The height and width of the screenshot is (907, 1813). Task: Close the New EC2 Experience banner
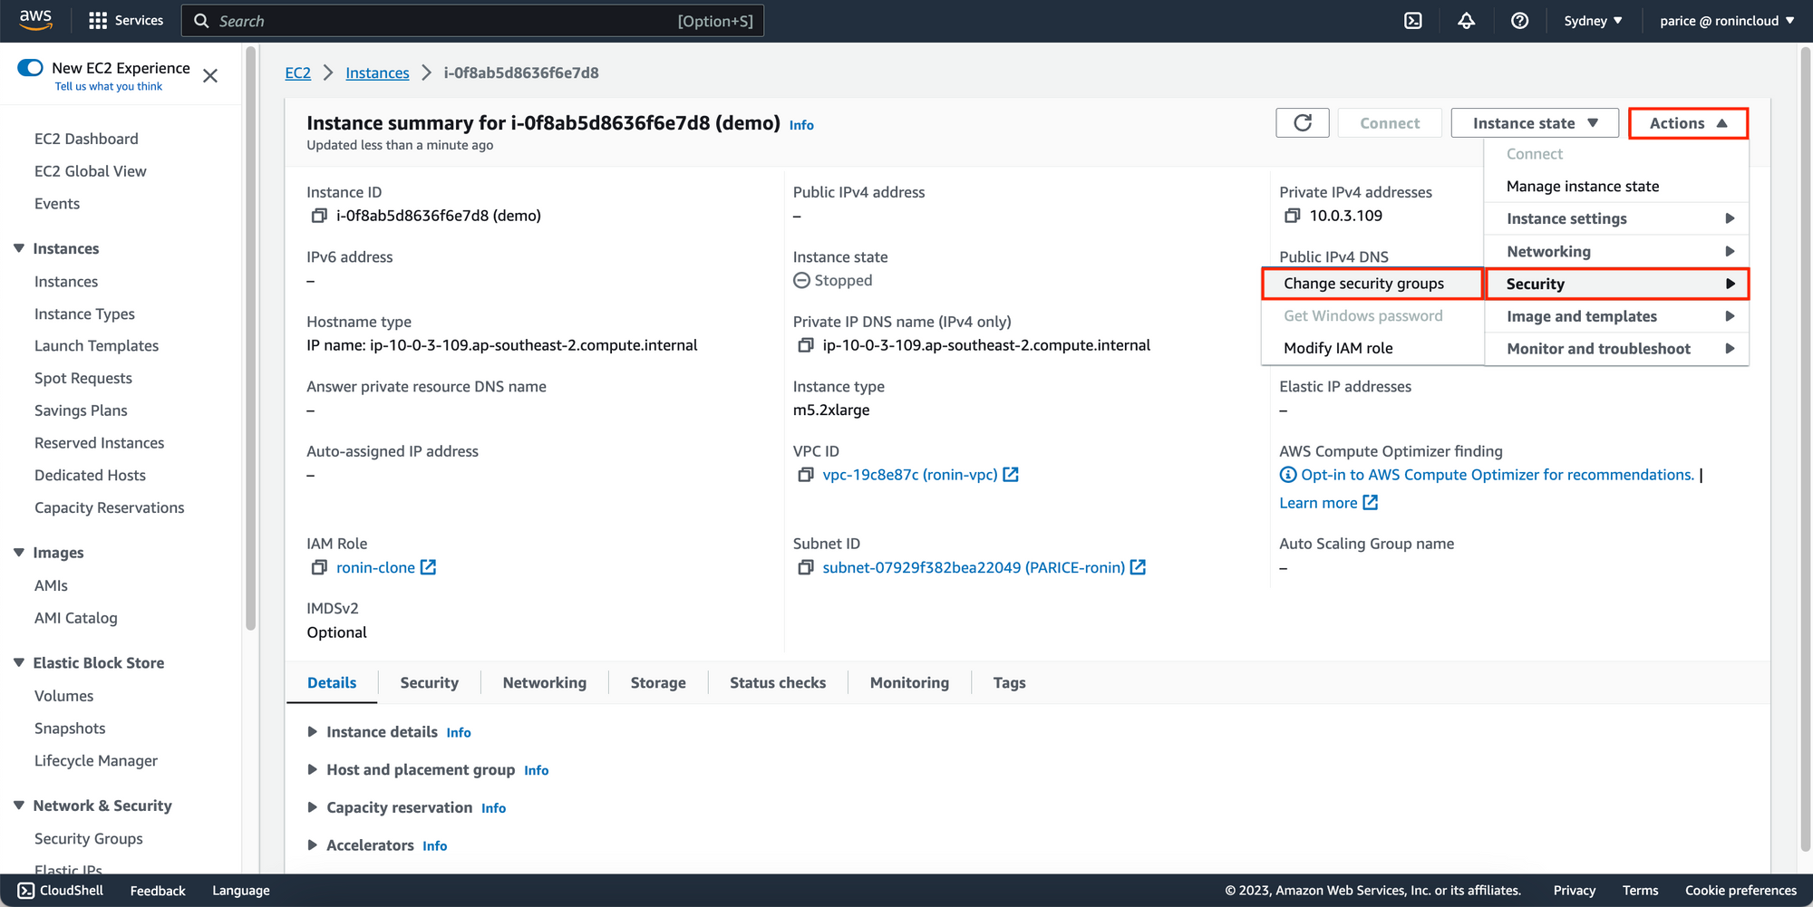pos(210,76)
